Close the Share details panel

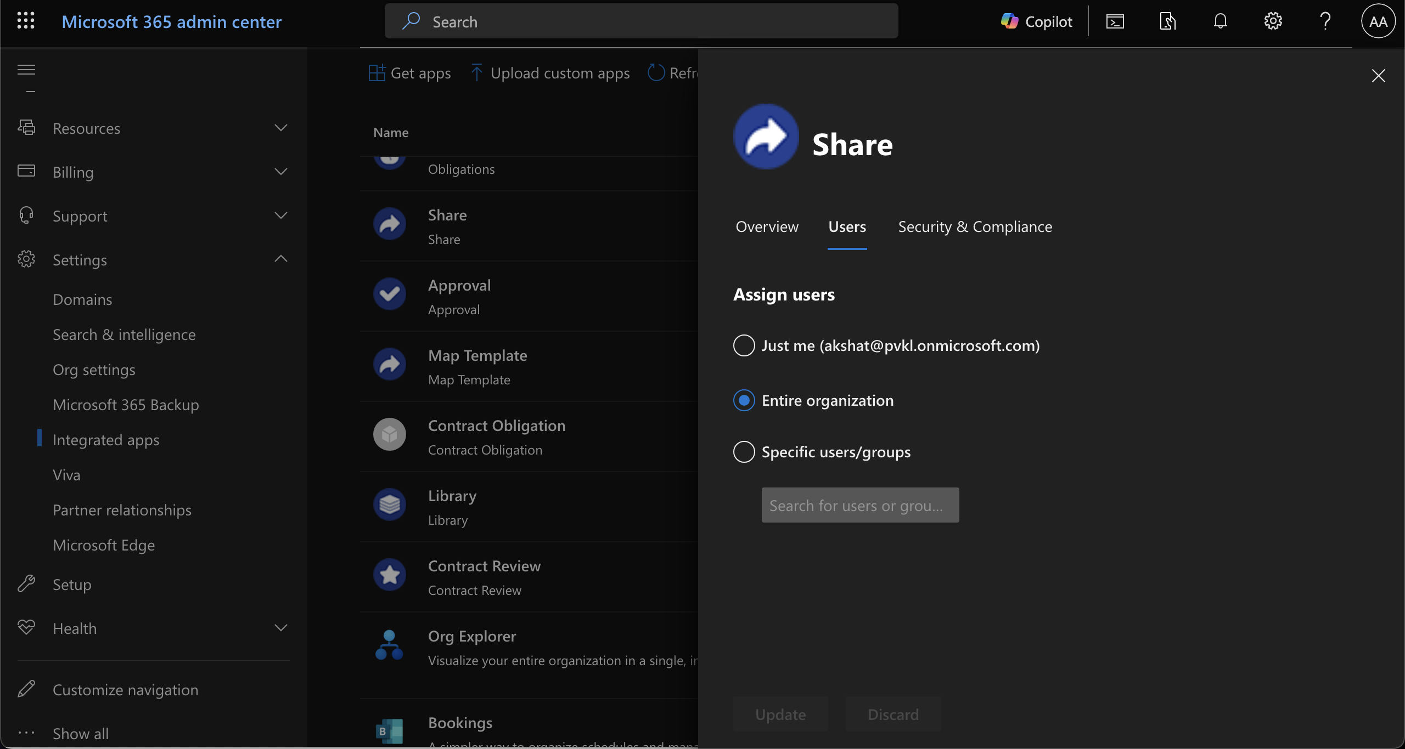1378,75
